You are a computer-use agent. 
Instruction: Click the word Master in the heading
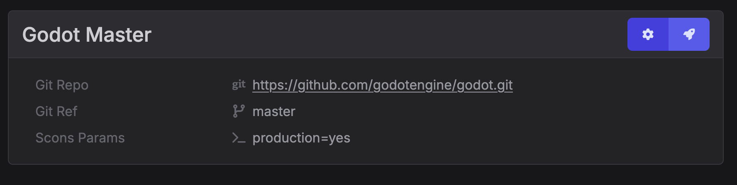(x=119, y=35)
